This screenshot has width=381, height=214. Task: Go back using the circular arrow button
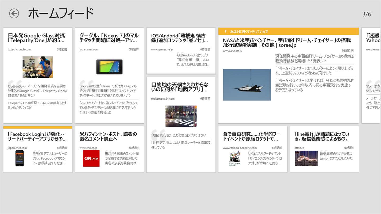(x=14, y=13)
